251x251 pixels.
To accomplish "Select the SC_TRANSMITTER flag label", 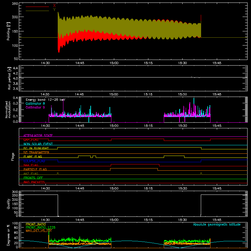I will (36, 152).
